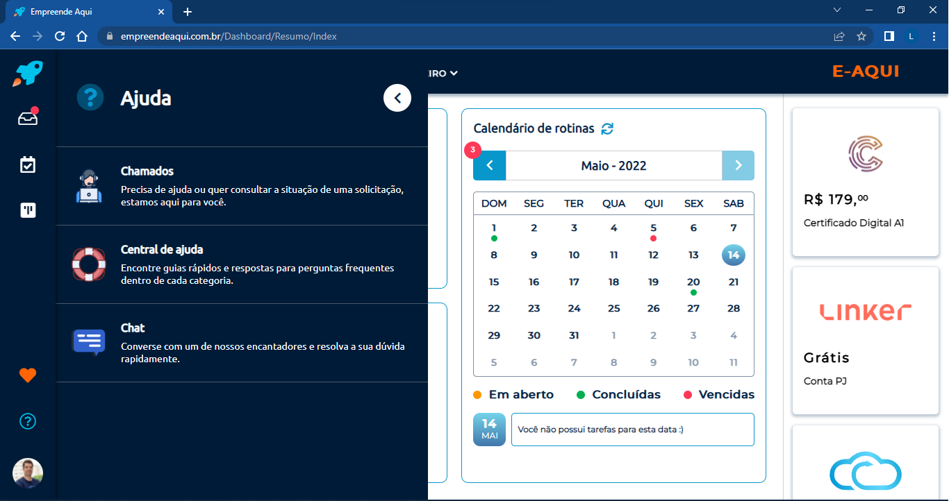Image resolution: width=949 pixels, height=501 pixels.
Task: Open the Certificado Digital A1 card
Action: coord(866,182)
